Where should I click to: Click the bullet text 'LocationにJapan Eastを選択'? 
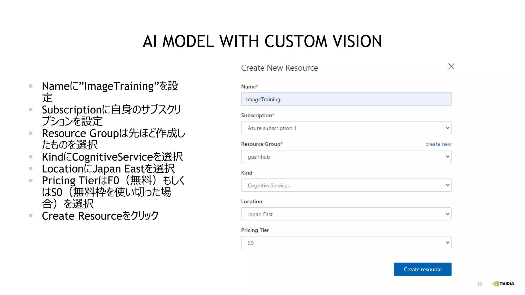108,169
